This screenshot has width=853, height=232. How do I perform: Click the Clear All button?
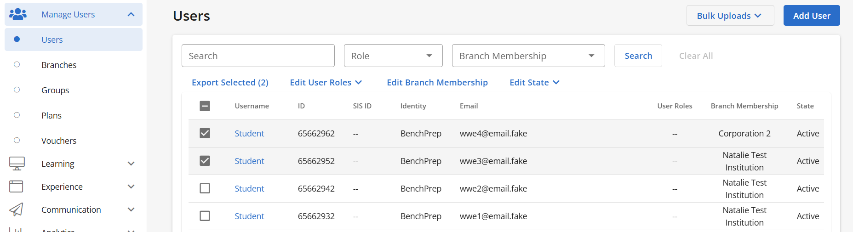click(x=696, y=56)
